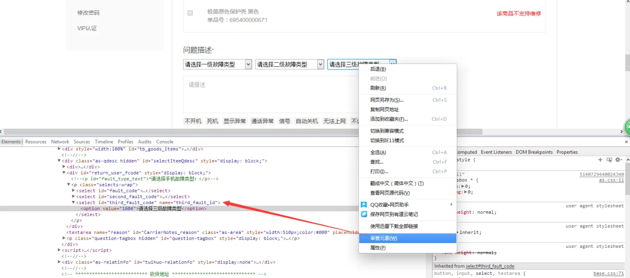The width and height of the screenshot is (630, 278).
Task: Click the QQ收藏 star icon in context menu
Action: point(364,205)
